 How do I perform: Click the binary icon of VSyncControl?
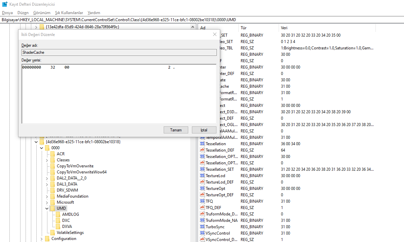tap(202, 233)
